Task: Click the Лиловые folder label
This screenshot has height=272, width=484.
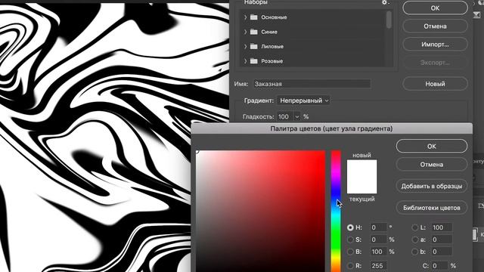Action: tap(272, 46)
